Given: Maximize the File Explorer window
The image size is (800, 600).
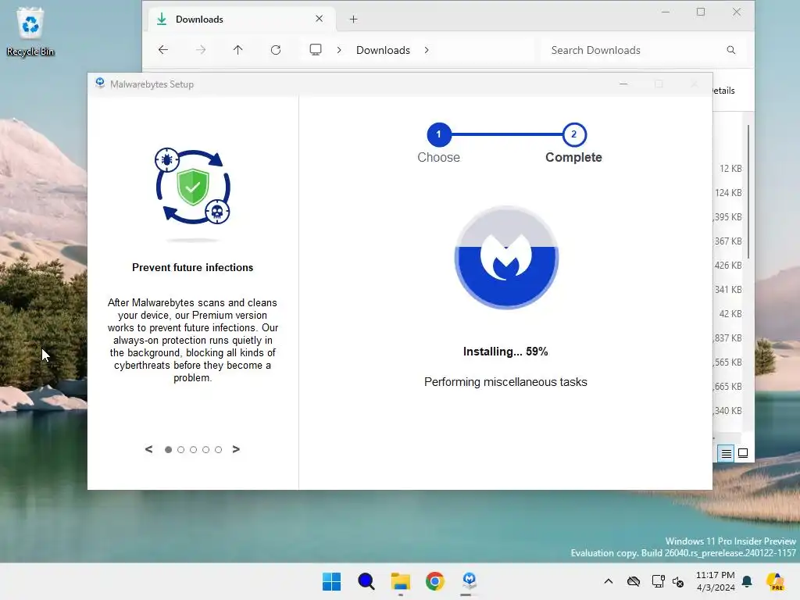Looking at the screenshot, I should 701,12.
